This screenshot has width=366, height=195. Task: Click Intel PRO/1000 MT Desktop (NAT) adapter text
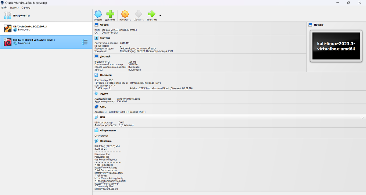(x=127, y=112)
